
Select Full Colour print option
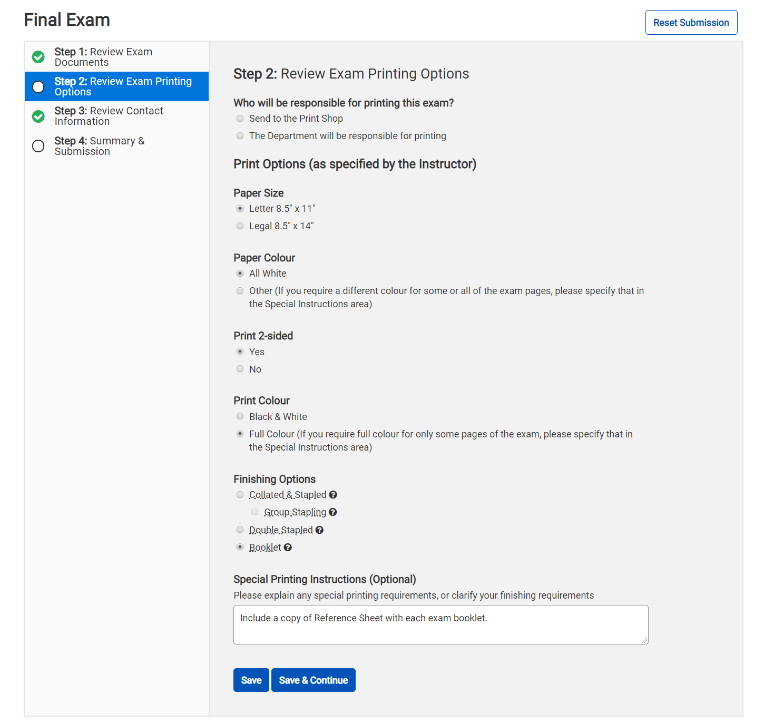[240, 434]
